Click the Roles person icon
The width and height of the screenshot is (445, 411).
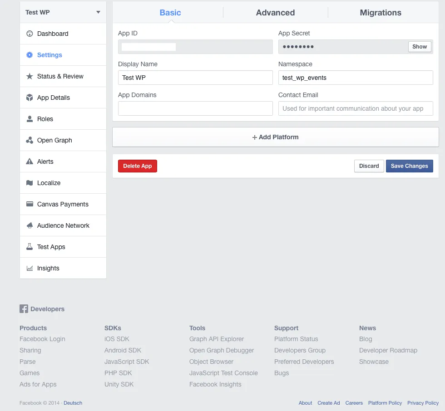point(30,119)
